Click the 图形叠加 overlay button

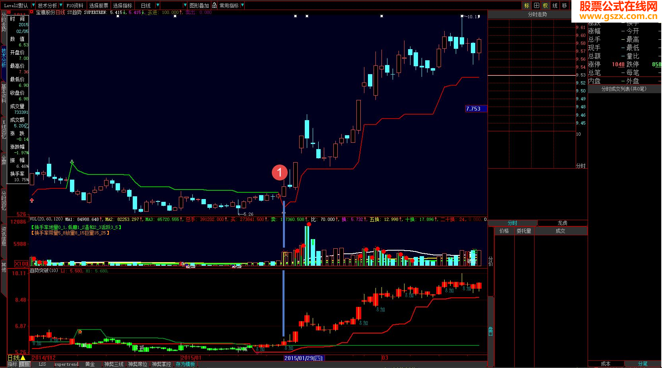[x=199, y=6]
